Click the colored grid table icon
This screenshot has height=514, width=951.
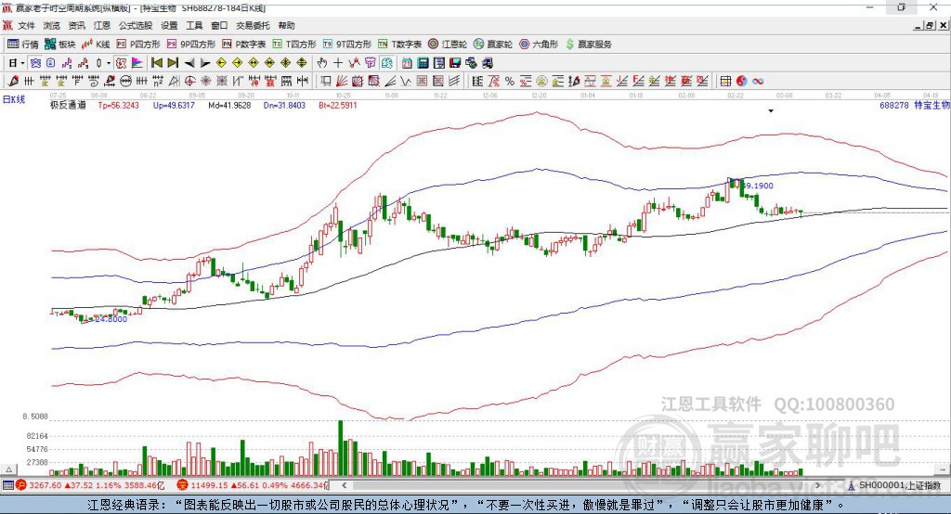(725, 82)
